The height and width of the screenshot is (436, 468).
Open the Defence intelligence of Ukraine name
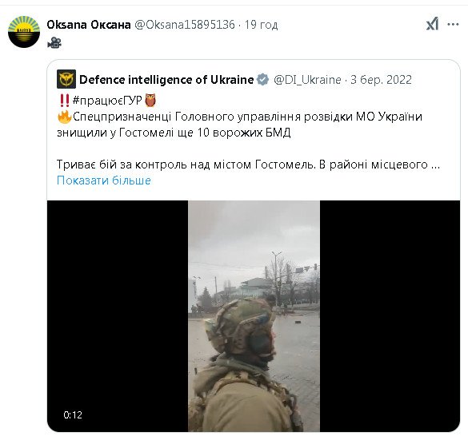click(x=166, y=80)
